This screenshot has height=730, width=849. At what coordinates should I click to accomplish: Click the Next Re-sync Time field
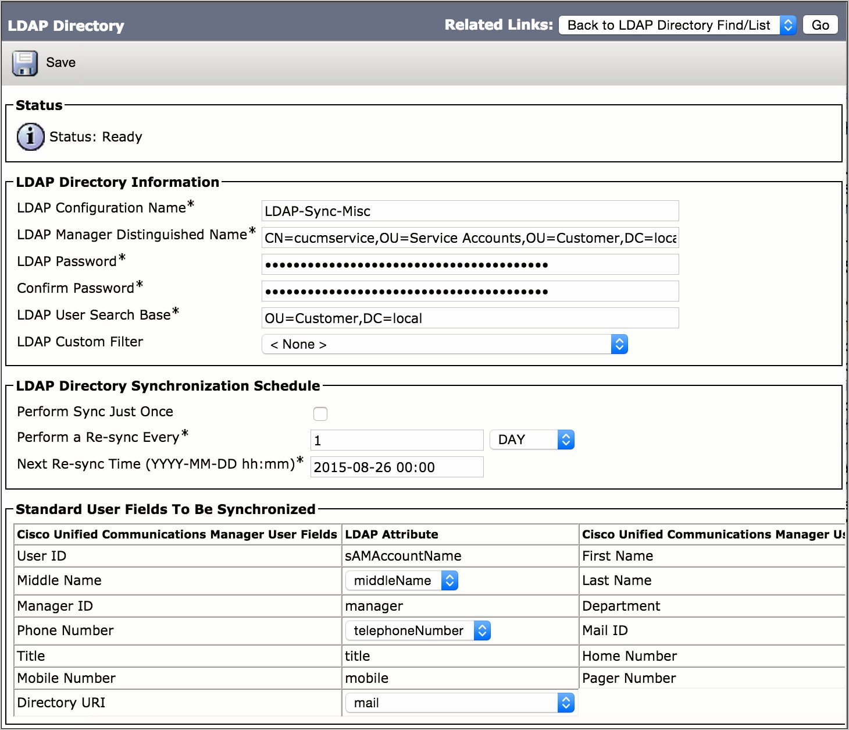coord(397,467)
